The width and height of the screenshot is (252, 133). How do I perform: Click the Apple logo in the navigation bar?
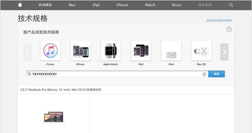pyautogui.click(x=20, y=5)
